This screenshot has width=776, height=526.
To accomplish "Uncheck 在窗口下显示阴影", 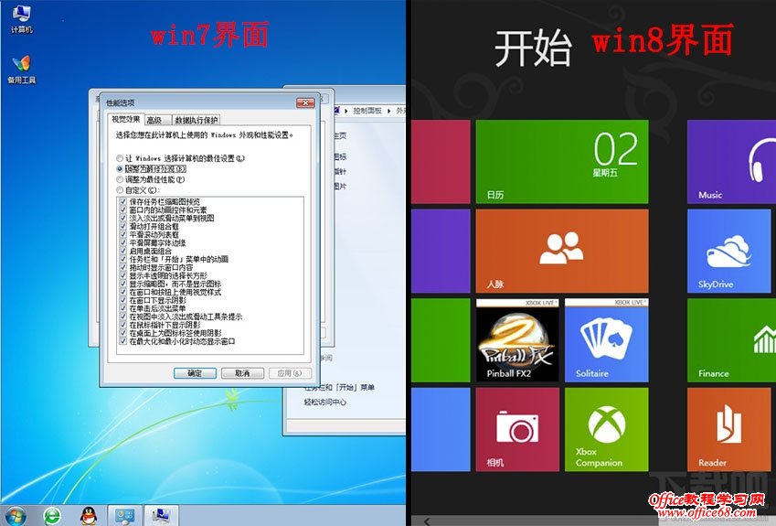I will click(x=122, y=300).
